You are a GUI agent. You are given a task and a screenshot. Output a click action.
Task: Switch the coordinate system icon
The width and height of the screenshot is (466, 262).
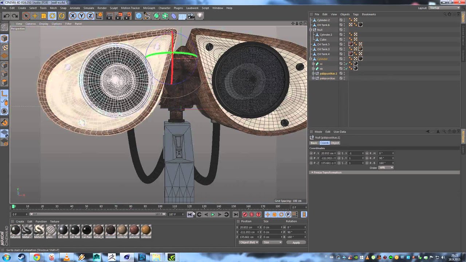pos(99,16)
